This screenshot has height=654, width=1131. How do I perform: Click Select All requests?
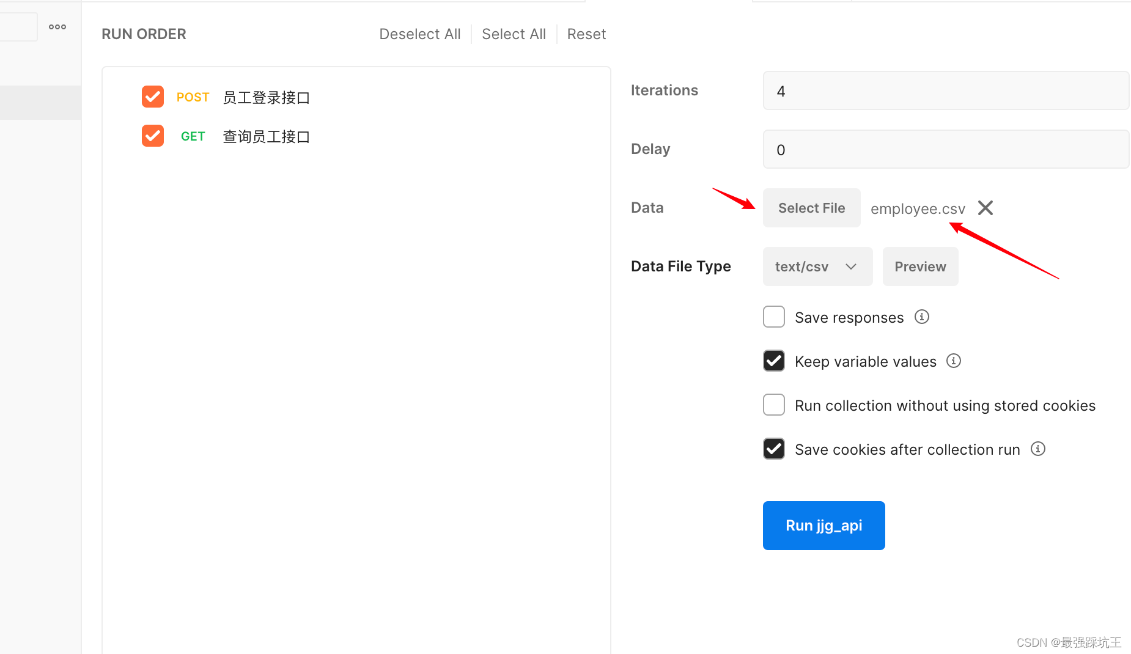[514, 34]
